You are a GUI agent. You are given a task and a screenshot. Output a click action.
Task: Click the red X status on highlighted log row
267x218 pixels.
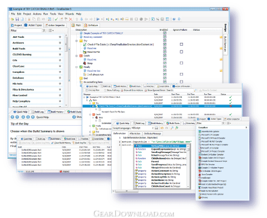tap(231, 106)
